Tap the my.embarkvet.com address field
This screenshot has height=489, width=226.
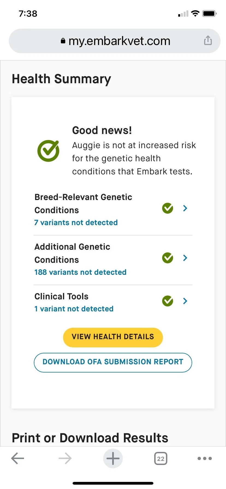(x=115, y=41)
